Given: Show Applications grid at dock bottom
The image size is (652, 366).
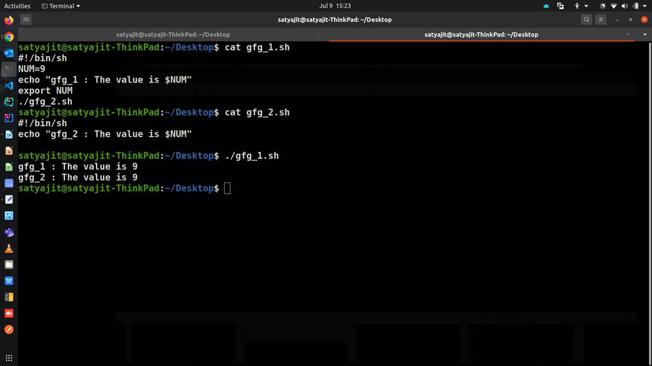Looking at the screenshot, I should tap(8, 358).
